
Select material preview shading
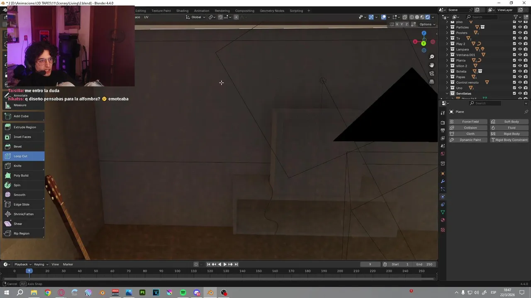pyautogui.click(x=422, y=17)
